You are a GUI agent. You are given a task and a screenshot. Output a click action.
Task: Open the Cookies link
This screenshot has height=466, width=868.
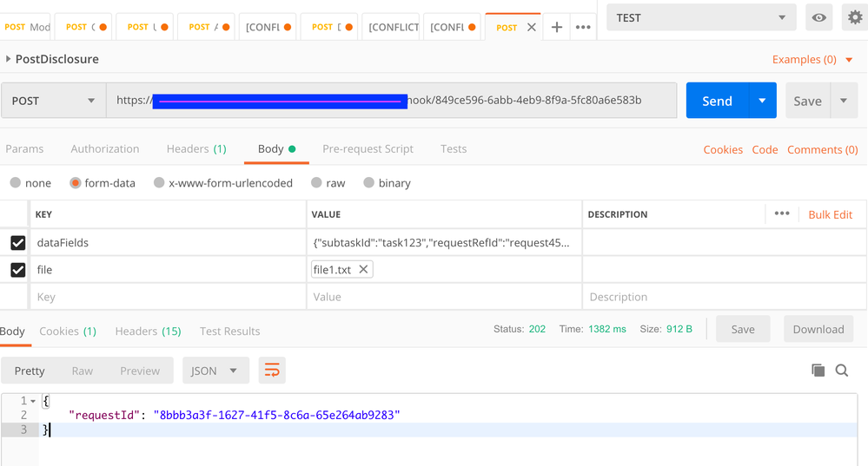pyautogui.click(x=723, y=149)
